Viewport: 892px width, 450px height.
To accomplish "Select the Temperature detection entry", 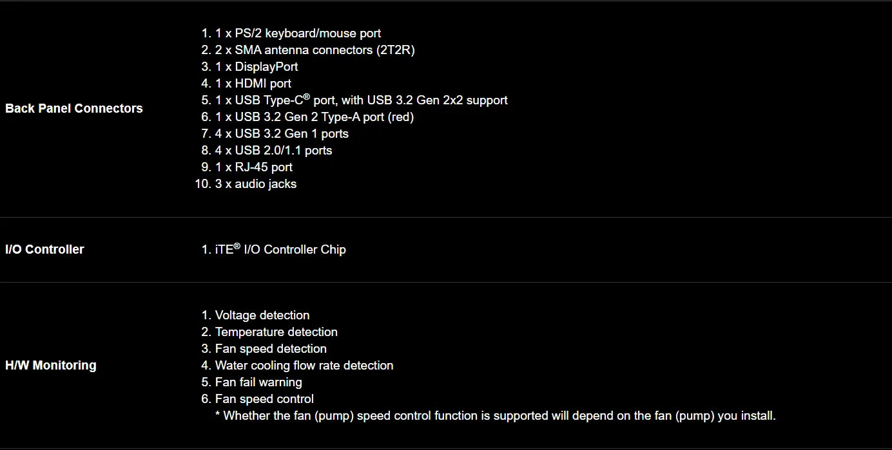I will click(276, 332).
